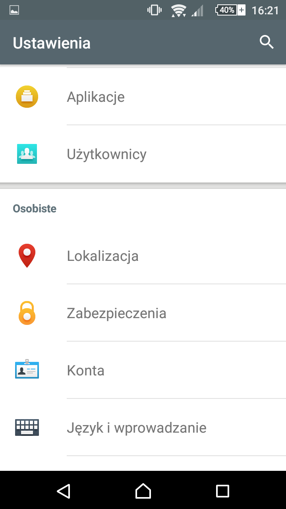The image size is (286, 509).
Task: Open the Użytkownicy settings entry
Action: tap(106, 154)
